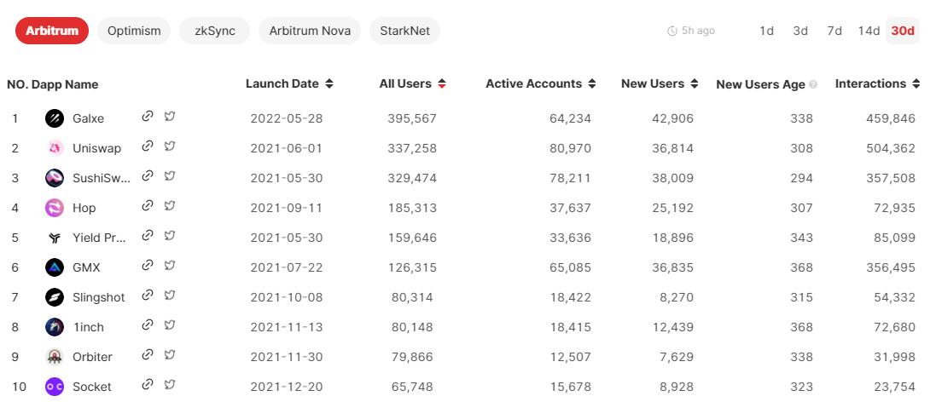Screen dimensions: 936x402
Task: Select the 1d time range
Action: tap(766, 31)
